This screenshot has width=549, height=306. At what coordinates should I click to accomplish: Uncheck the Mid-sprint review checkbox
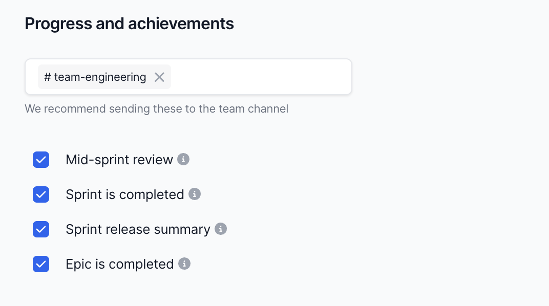[41, 160]
